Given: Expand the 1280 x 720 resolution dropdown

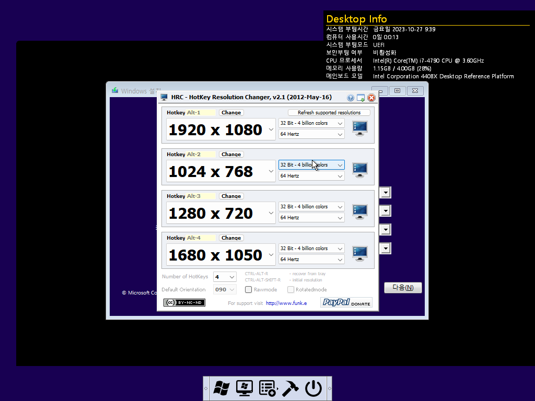Looking at the screenshot, I should pyautogui.click(x=271, y=213).
